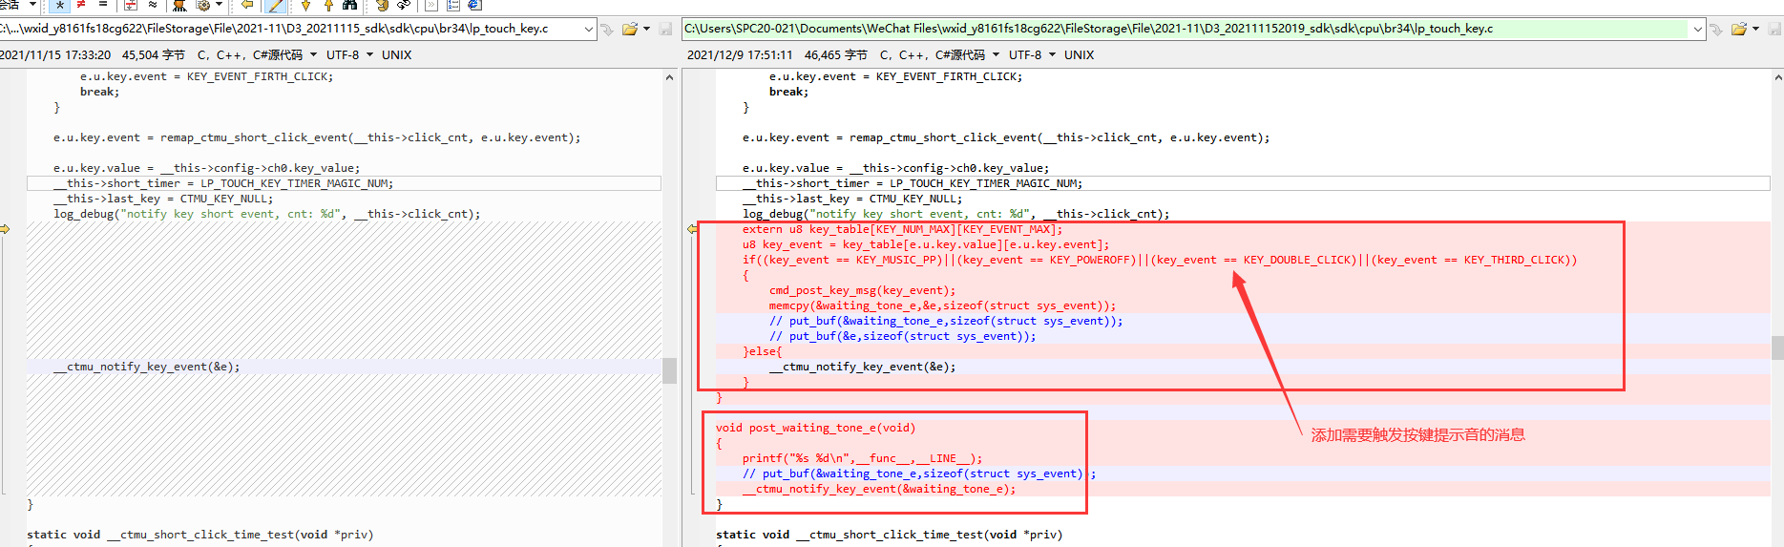The width and height of the screenshot is (1784, 547).
Task: Click left pane e.u.key.value config line
Action: pos(207,168)
